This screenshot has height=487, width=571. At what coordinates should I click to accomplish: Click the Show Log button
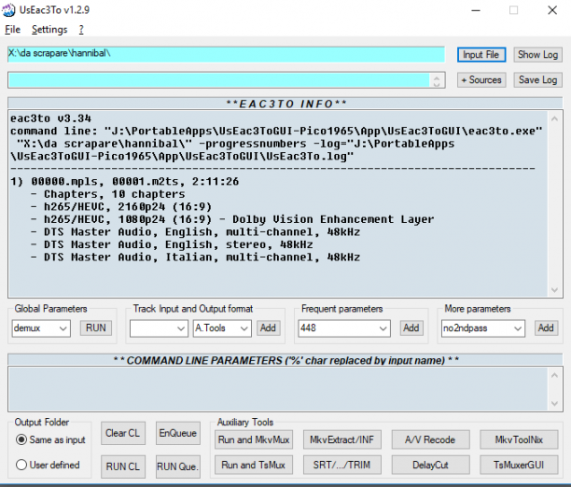pos(537,55)
